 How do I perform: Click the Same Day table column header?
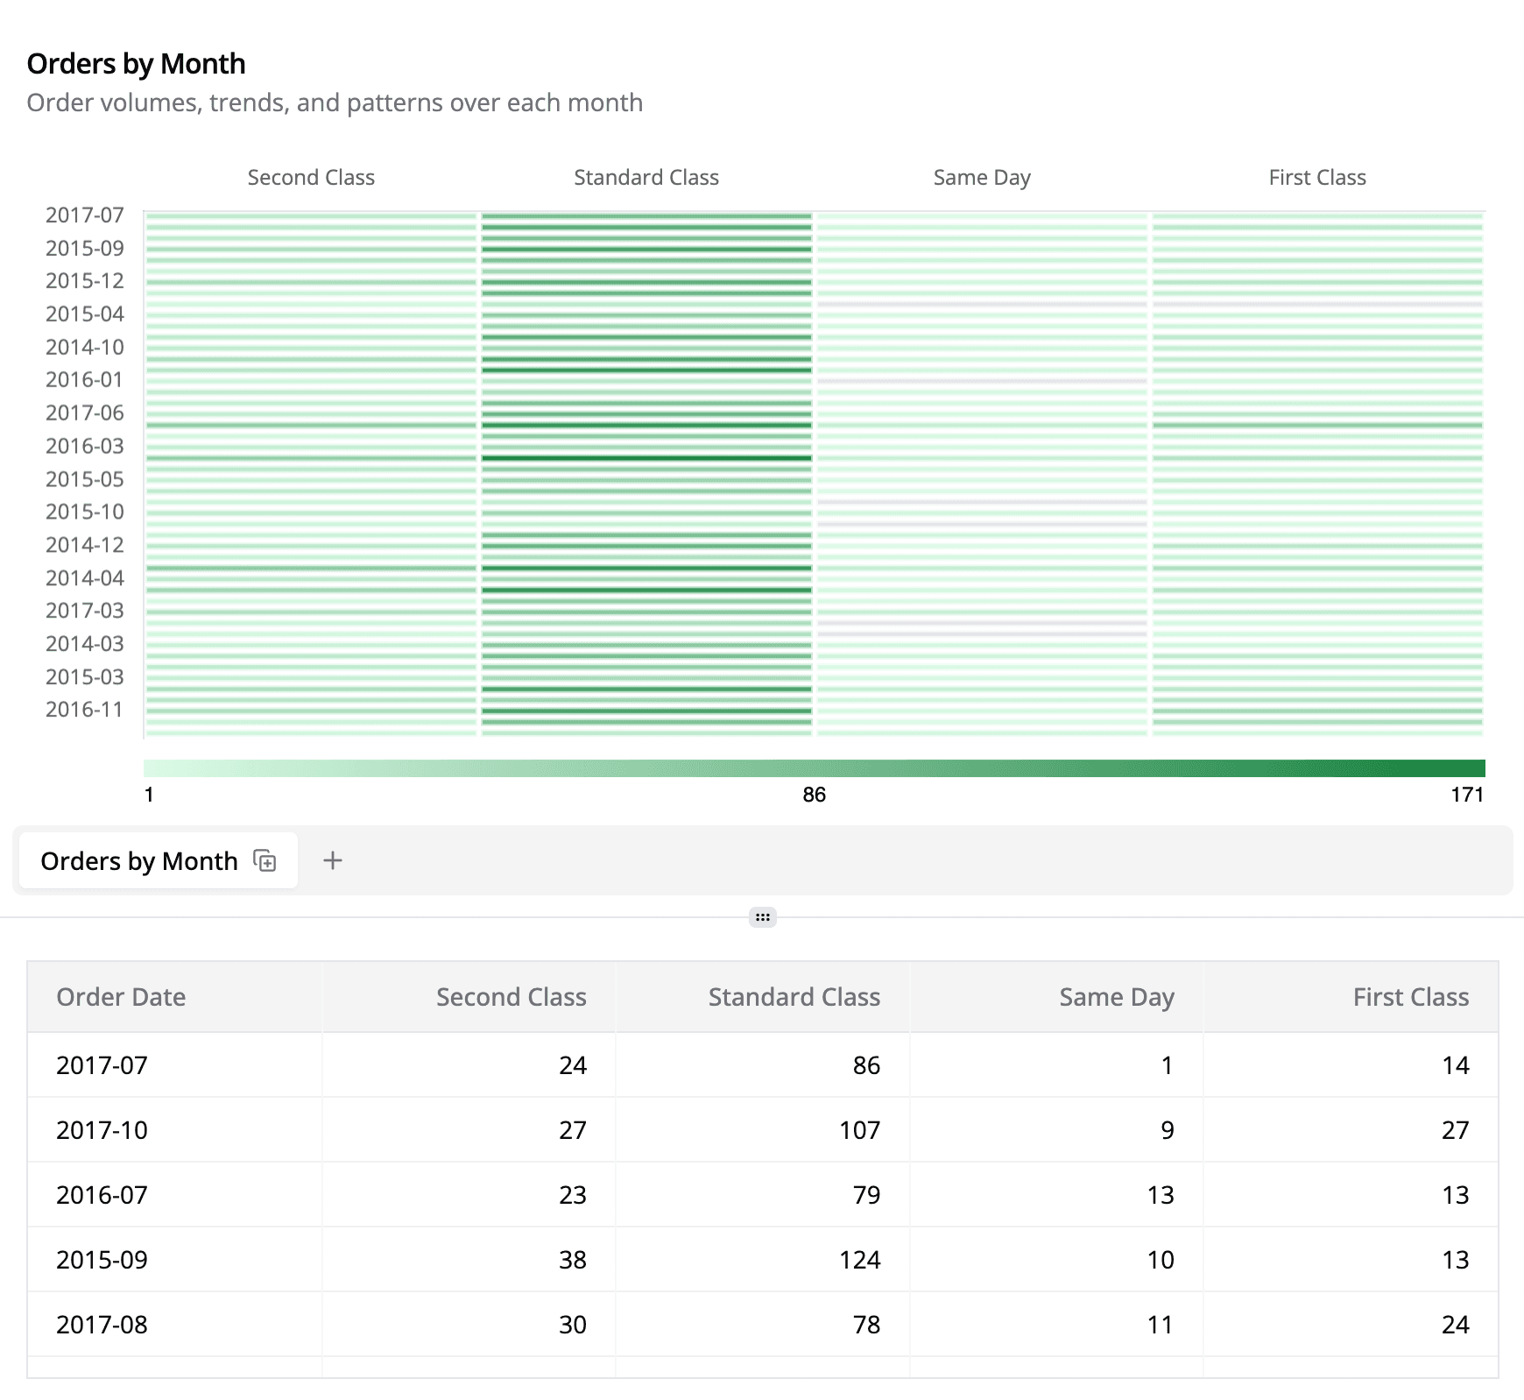1116,997
